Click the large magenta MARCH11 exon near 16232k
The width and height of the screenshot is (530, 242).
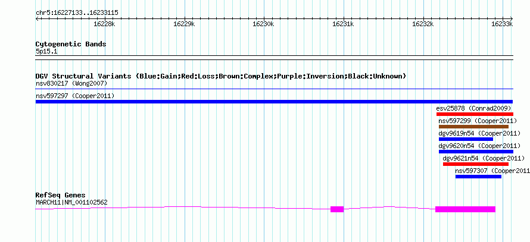click(465, 209)
